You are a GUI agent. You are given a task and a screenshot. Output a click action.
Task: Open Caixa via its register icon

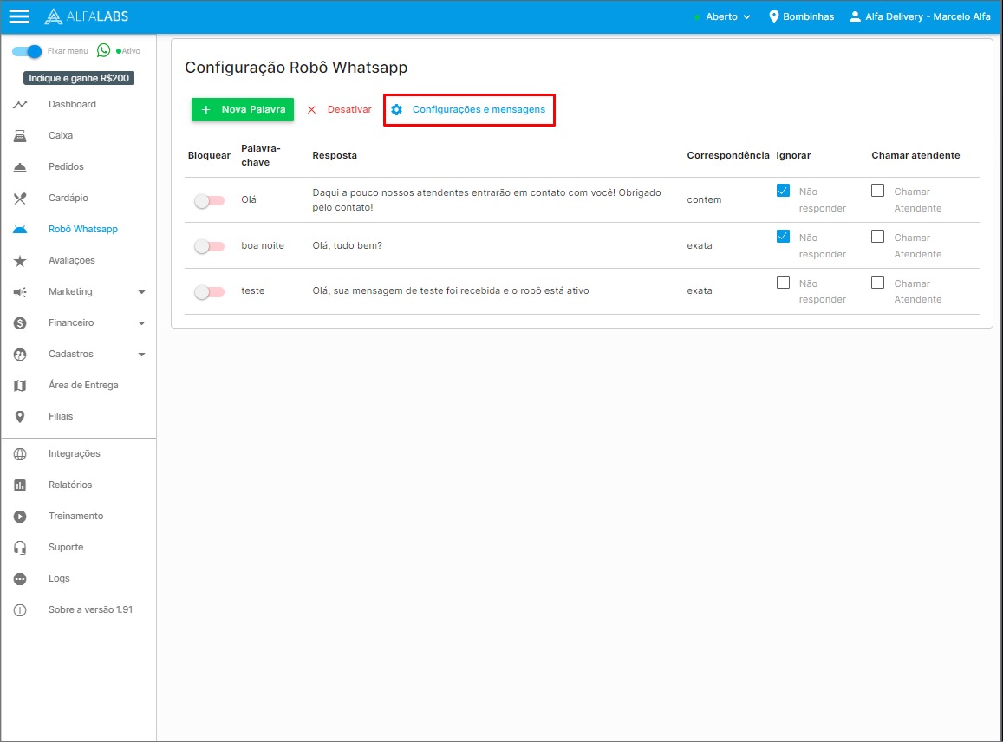point(20,136)
